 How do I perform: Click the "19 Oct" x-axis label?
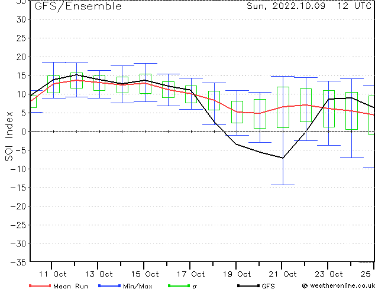[x=237, y=274]
